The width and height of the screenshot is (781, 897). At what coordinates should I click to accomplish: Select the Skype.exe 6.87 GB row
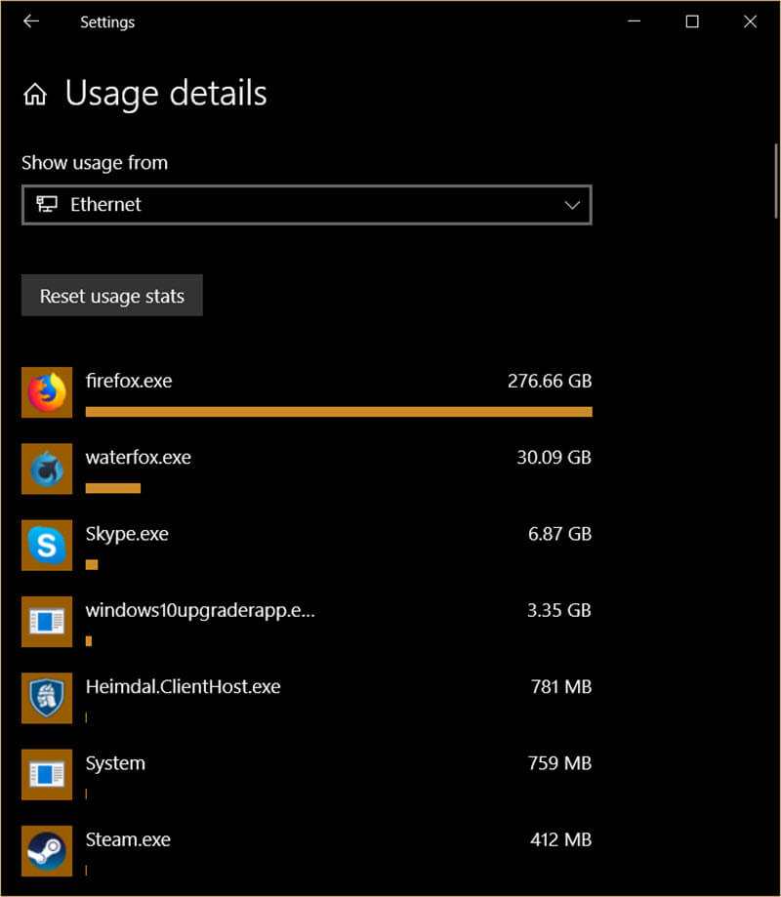(x=307, y=546)
